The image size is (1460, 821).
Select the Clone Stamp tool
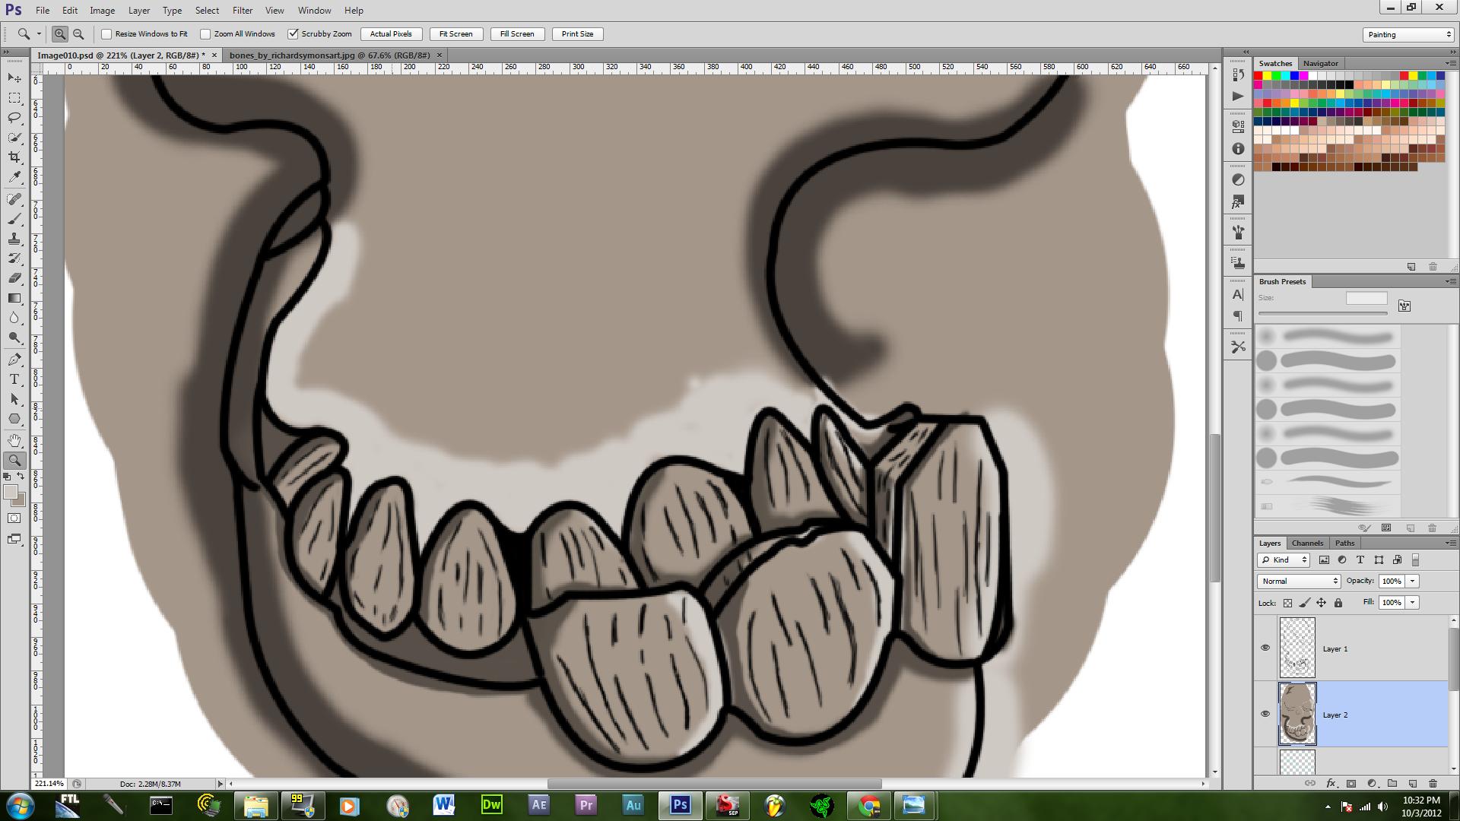point(14,239)
